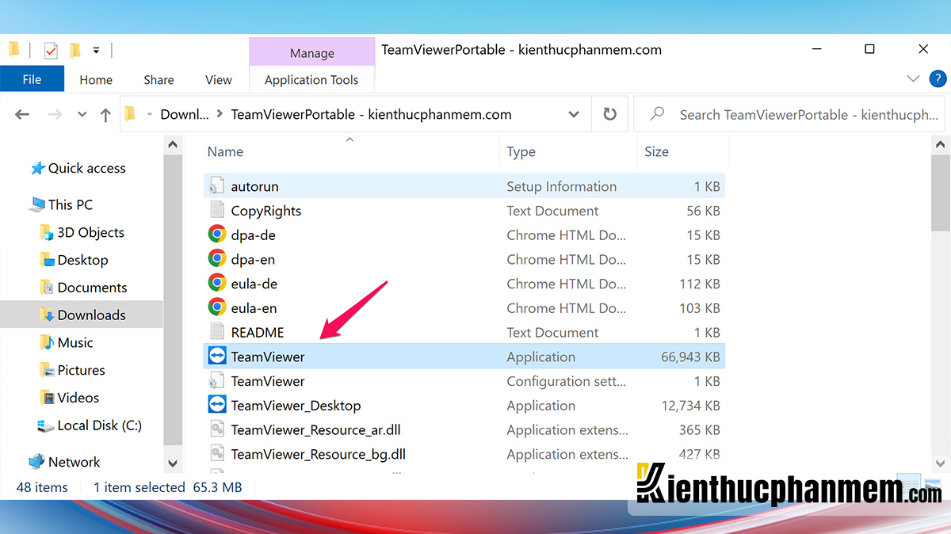Viewport: 951px width, 534px height.
Task: Click the eula-de Chrome icon
Action: tap(217, 284)
